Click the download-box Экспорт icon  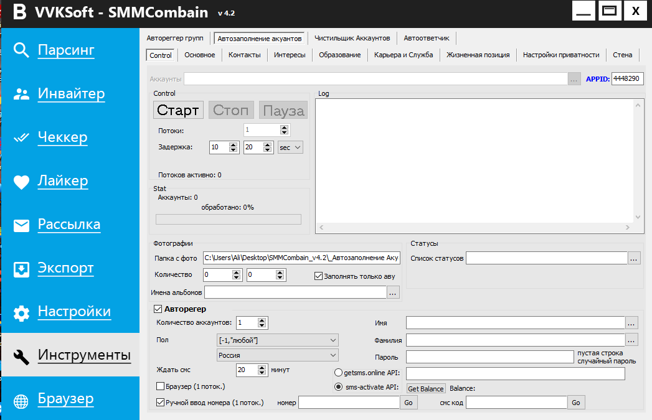pos(22,269)
